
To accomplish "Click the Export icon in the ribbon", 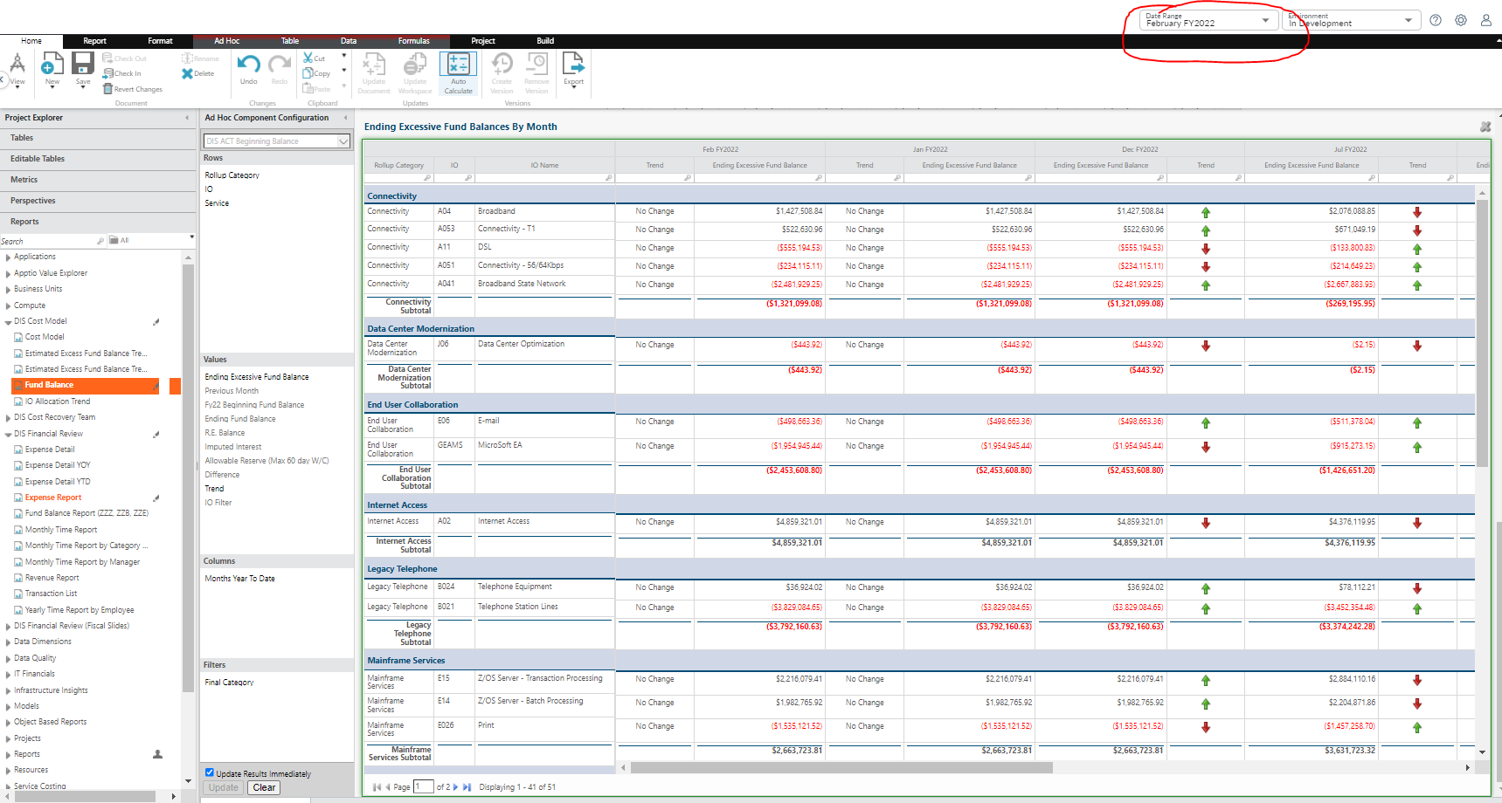I will point(573,64).
